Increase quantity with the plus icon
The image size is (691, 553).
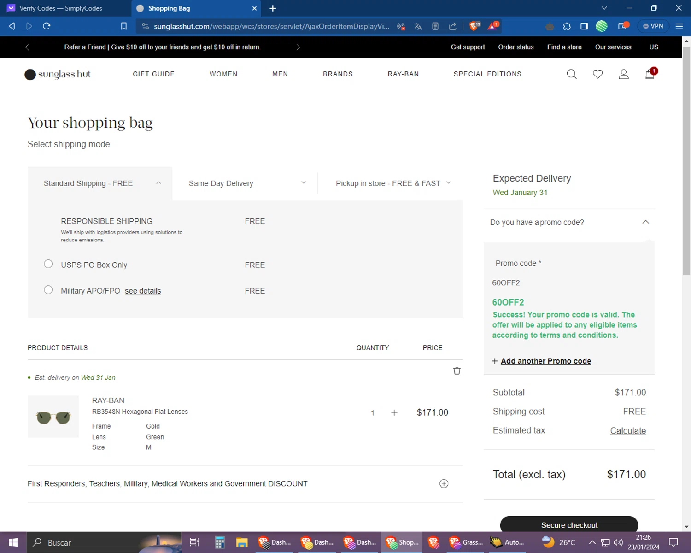coord(394,413)
